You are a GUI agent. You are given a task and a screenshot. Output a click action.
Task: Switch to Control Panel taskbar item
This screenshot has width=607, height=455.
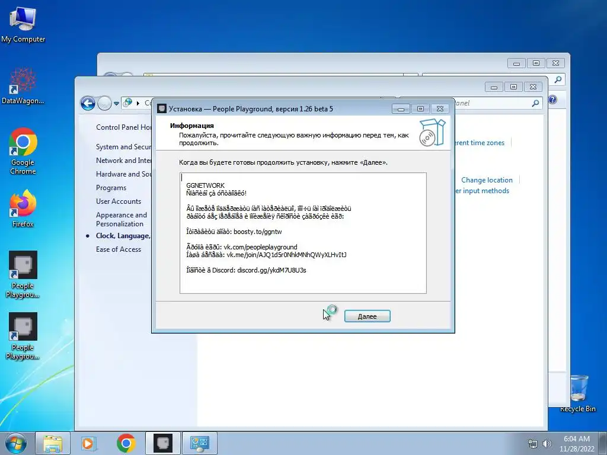pos(200,443)
